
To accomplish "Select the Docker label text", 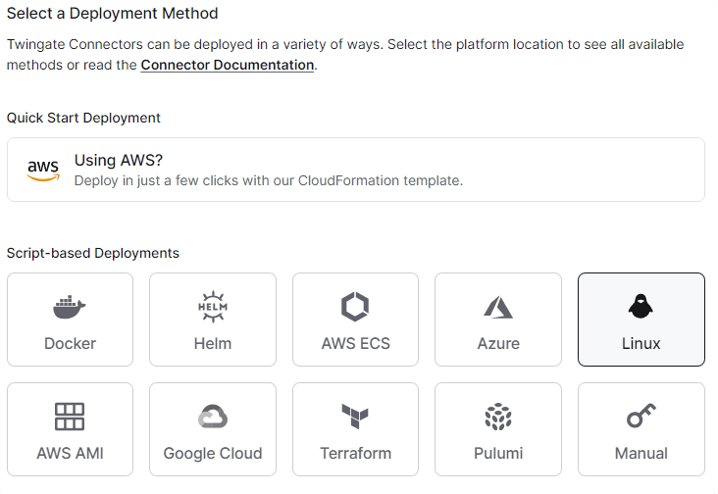I will [70, 343].
